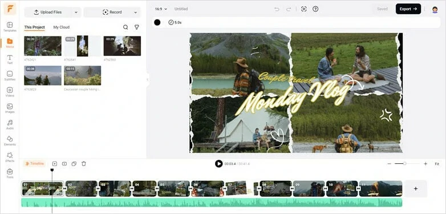Open the Text sidebar panel

10,59
